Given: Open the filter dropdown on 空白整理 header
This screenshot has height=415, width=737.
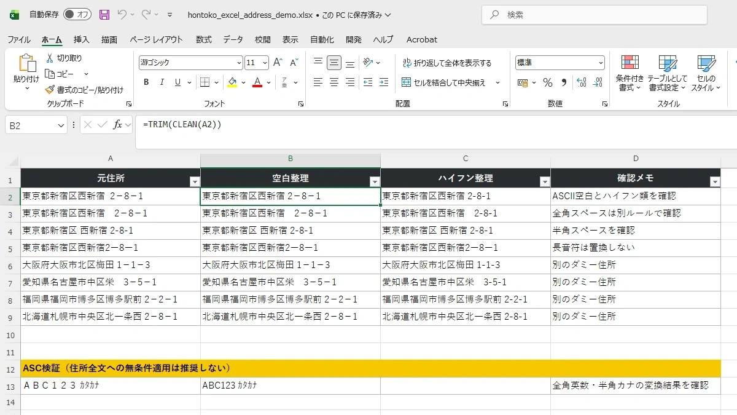Looking at the screenshot, I should pyautogui.click(x=375, y=181).
